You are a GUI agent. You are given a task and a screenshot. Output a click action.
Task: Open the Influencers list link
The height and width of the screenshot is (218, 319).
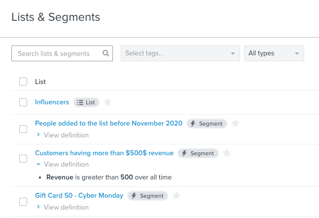click(52, 102)
